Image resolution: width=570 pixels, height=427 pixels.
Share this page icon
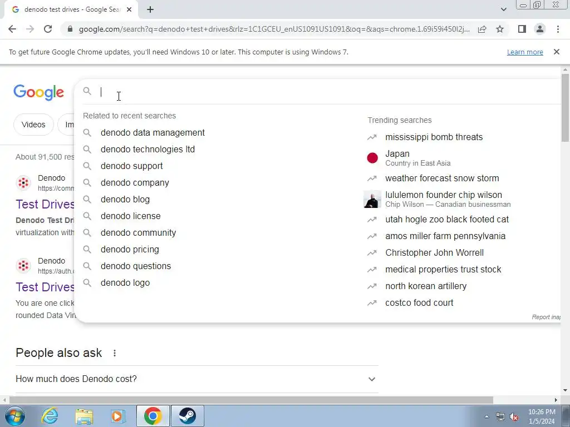coord(482,29)
